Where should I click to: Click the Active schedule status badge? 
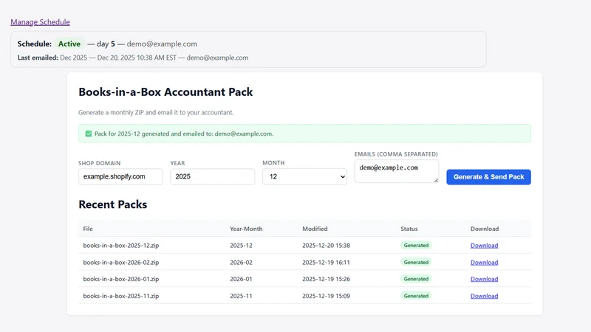point(69,44)
